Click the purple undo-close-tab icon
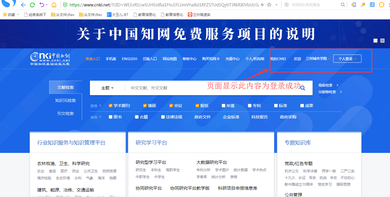 point(42,5)
